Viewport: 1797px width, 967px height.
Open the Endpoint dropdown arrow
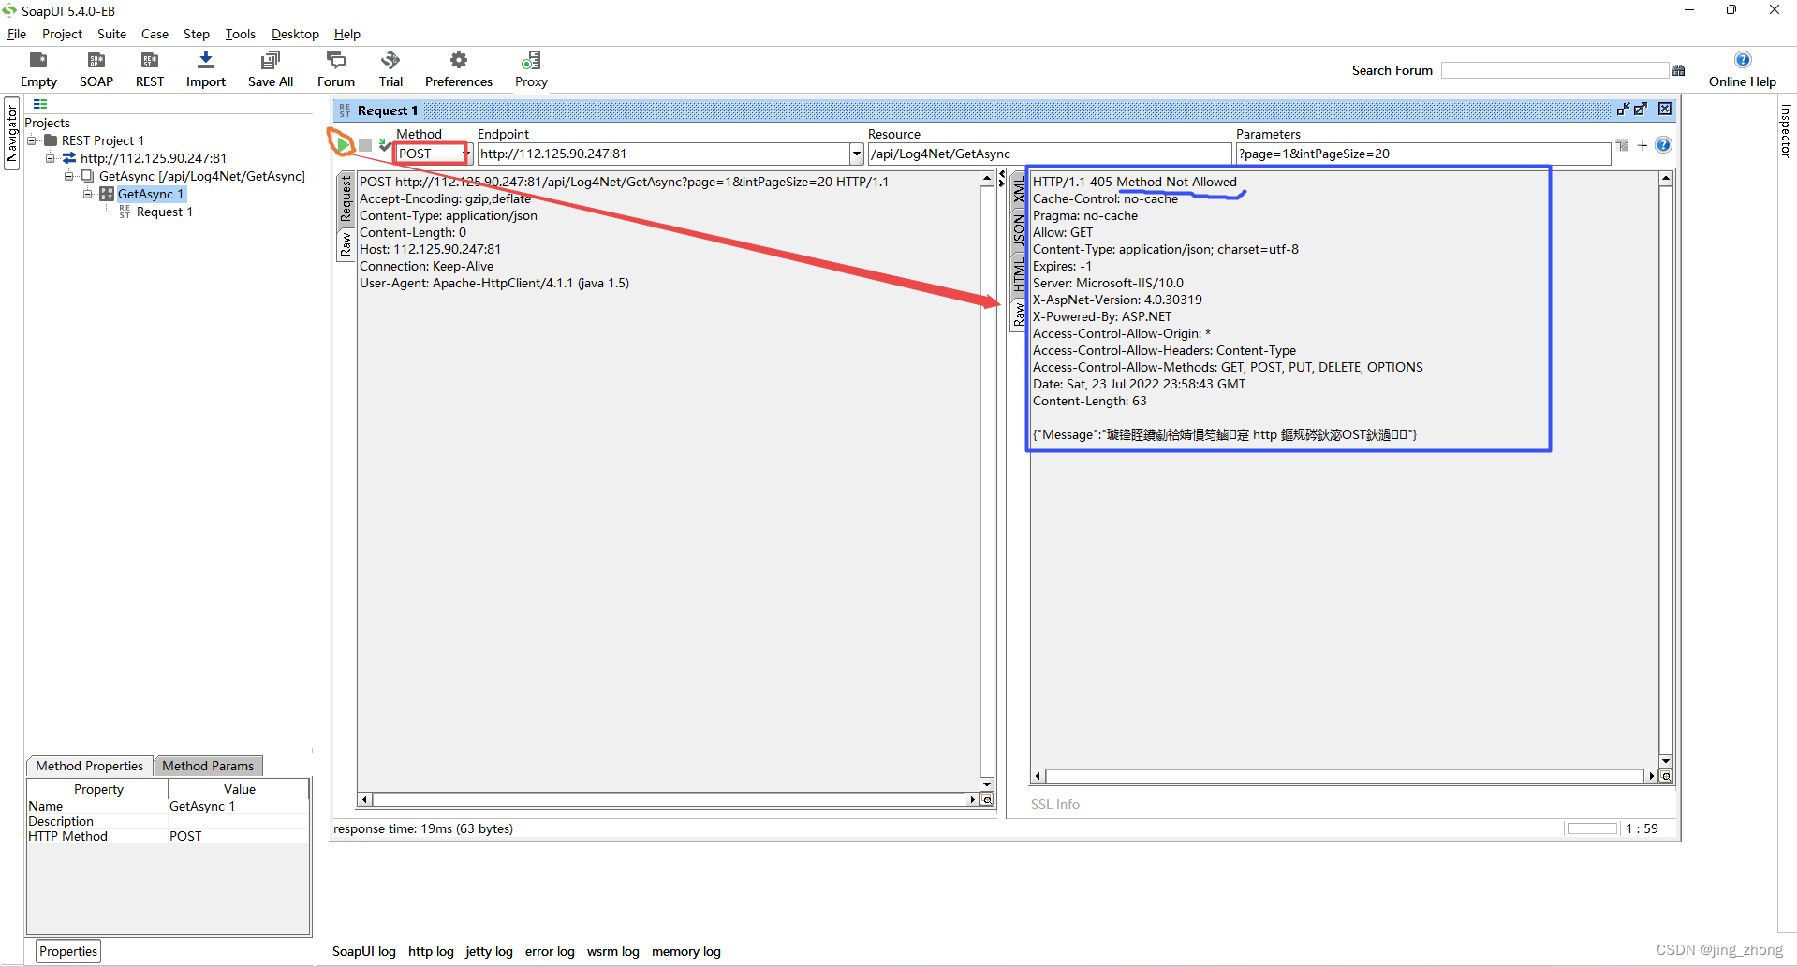pos(856,154)
